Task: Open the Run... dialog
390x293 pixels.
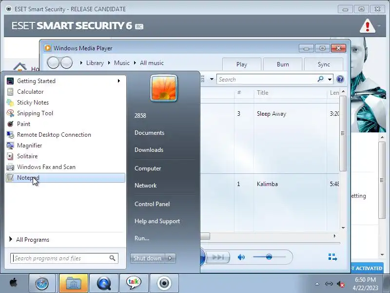Action: (142, 238)
